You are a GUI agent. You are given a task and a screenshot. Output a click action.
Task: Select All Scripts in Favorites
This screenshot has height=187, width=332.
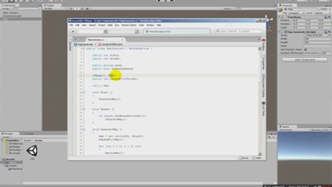(x=15, y=153)
